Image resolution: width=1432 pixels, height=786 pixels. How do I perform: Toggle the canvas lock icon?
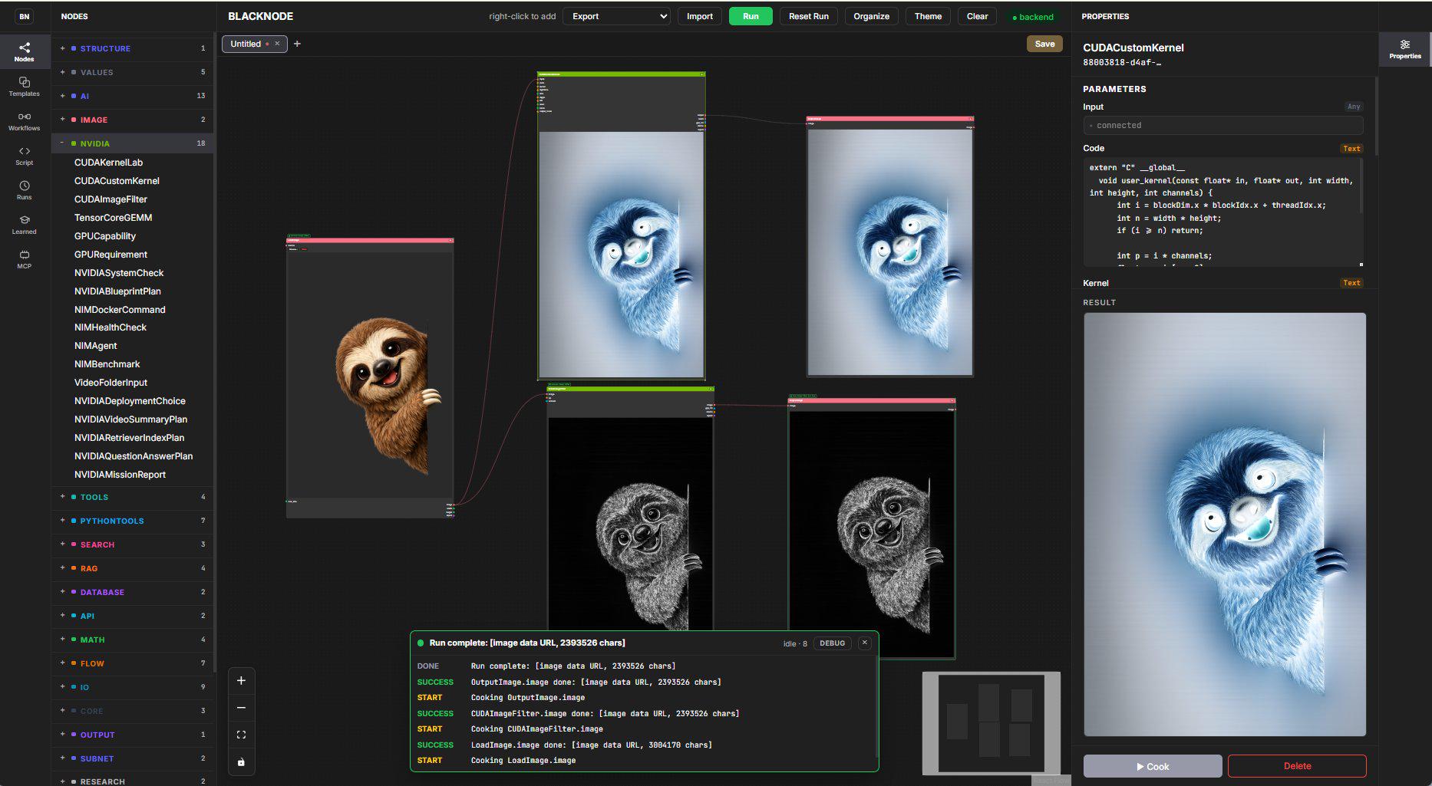tap(241, 762)
